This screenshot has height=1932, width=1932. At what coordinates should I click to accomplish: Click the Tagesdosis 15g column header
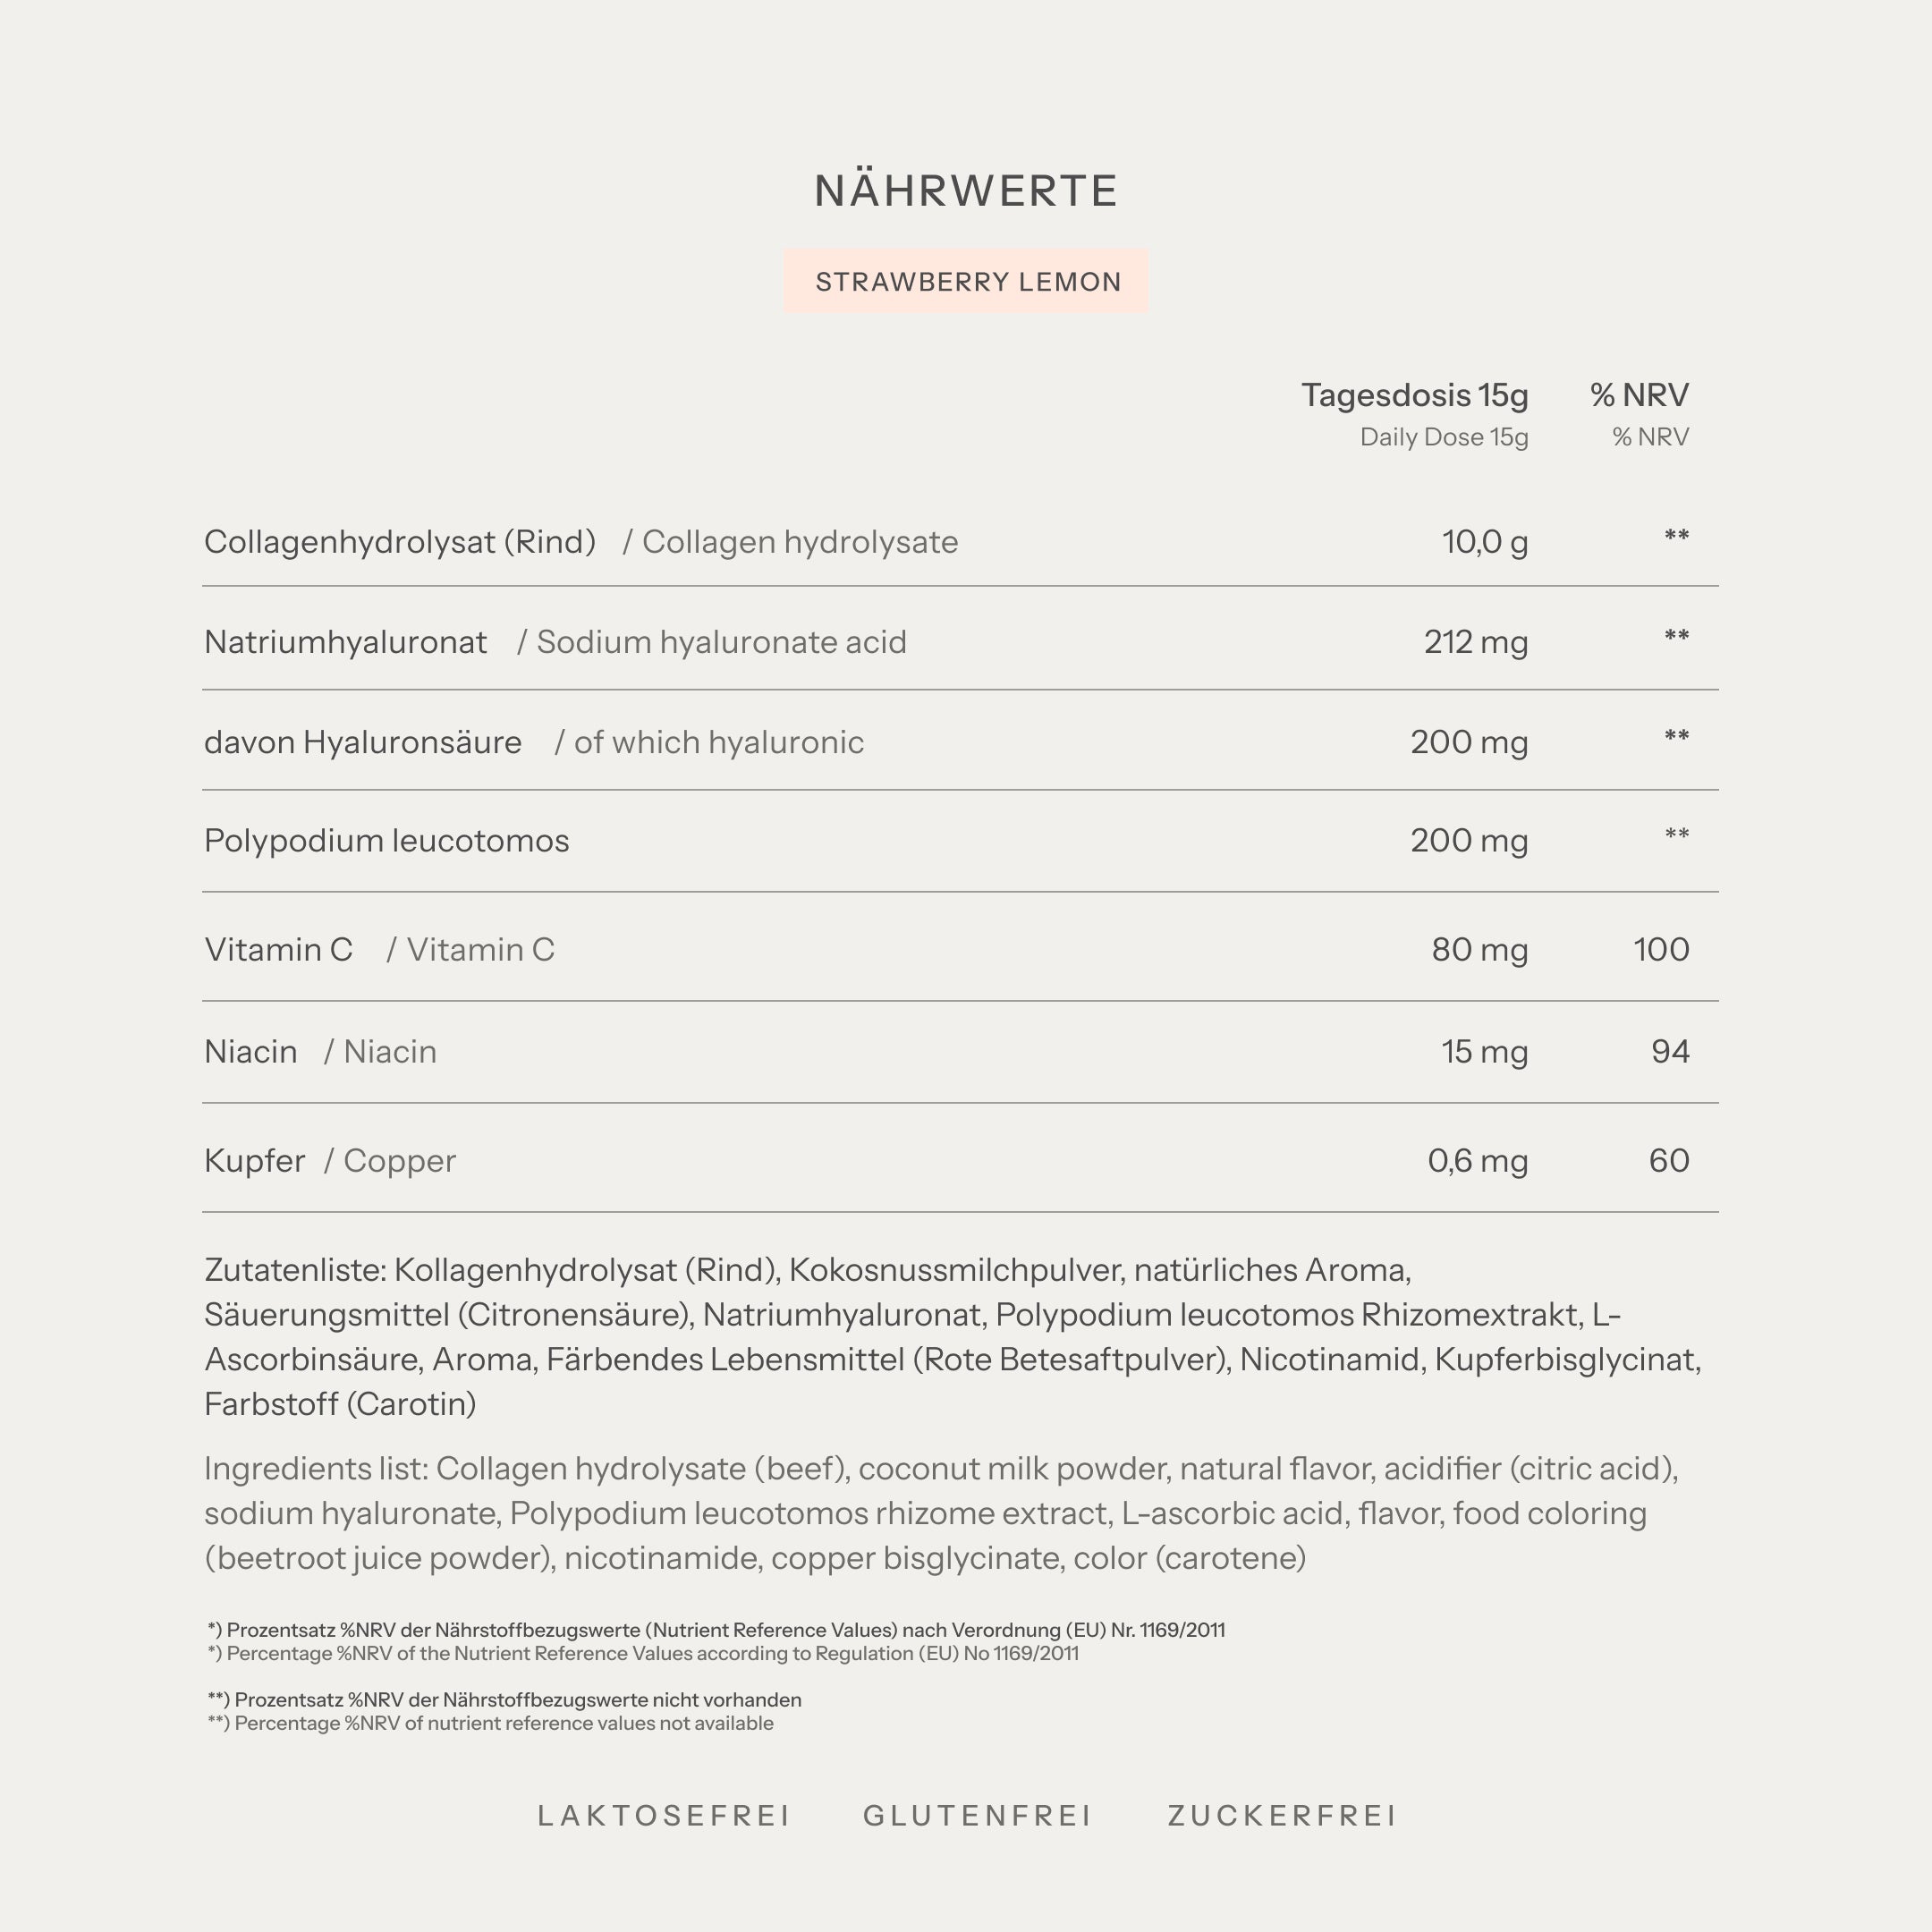pyautogui.click(x=1414, y=395)
